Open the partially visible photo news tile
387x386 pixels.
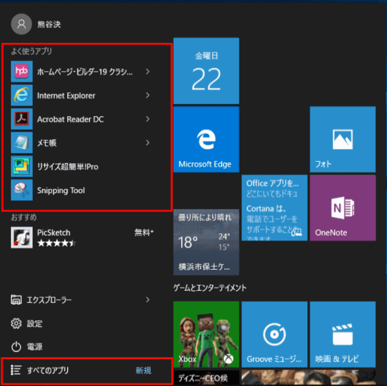pyautogui.click(x=308, y=378)
